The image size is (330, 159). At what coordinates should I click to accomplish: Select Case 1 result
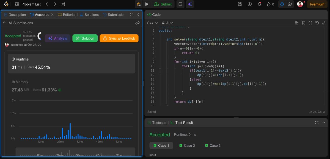tap(161, 146)
